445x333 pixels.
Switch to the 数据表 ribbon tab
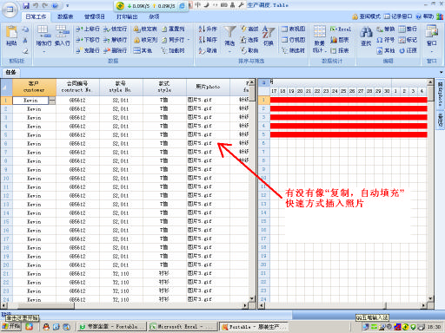coord(65,16)
